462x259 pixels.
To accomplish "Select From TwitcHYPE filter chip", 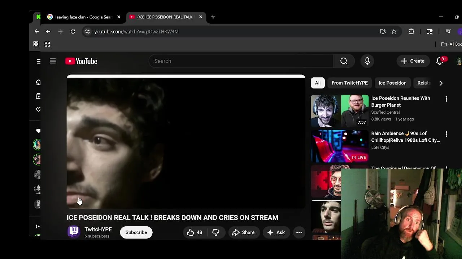I will pos(350,83).
